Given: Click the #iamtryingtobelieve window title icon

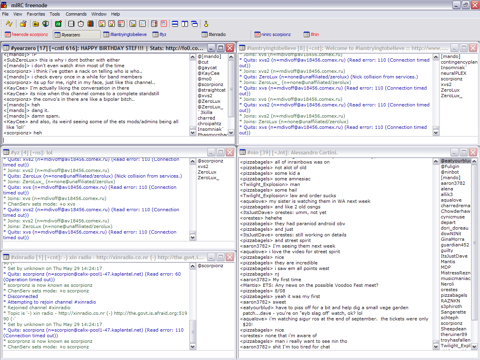Looking at the screenshot, I should [x=242, y=48].
